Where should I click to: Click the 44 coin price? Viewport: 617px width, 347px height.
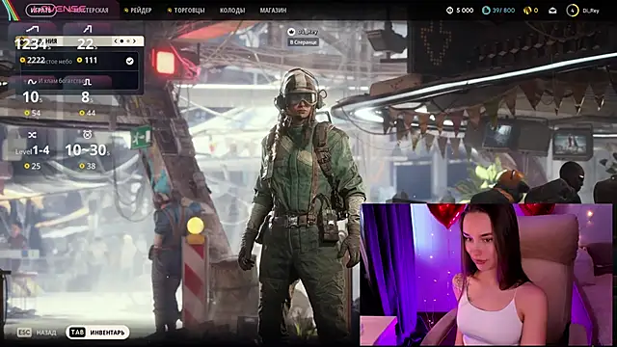coord(88,113)
